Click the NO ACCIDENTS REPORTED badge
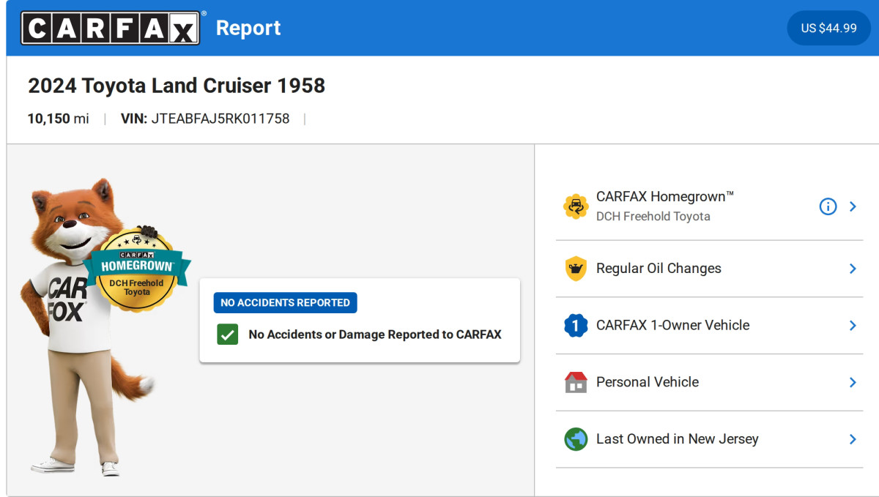Screen dimensions: 879x497 tap(285, 303)
